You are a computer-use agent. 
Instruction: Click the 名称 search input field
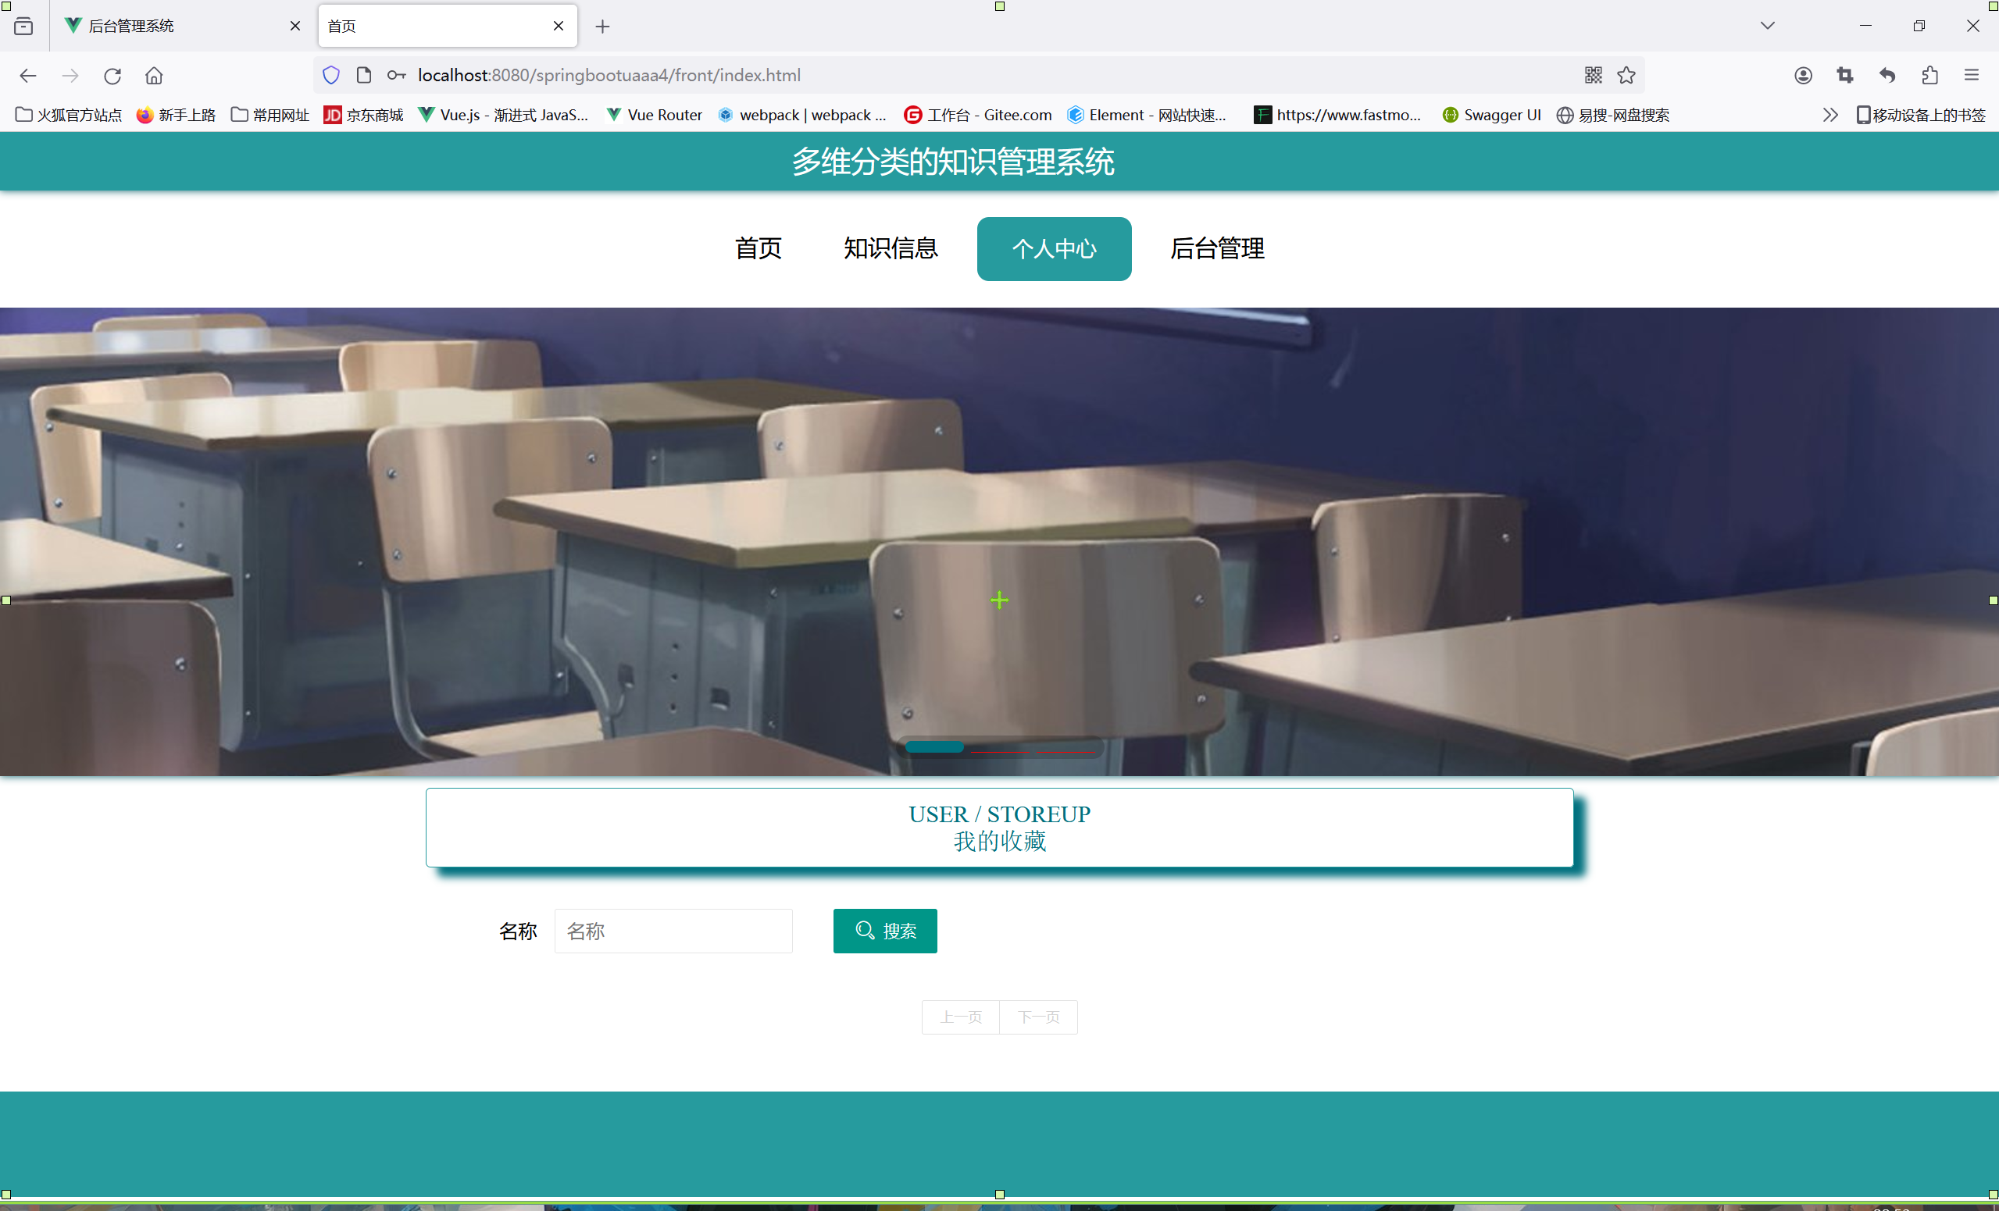(x=673, y=931)
